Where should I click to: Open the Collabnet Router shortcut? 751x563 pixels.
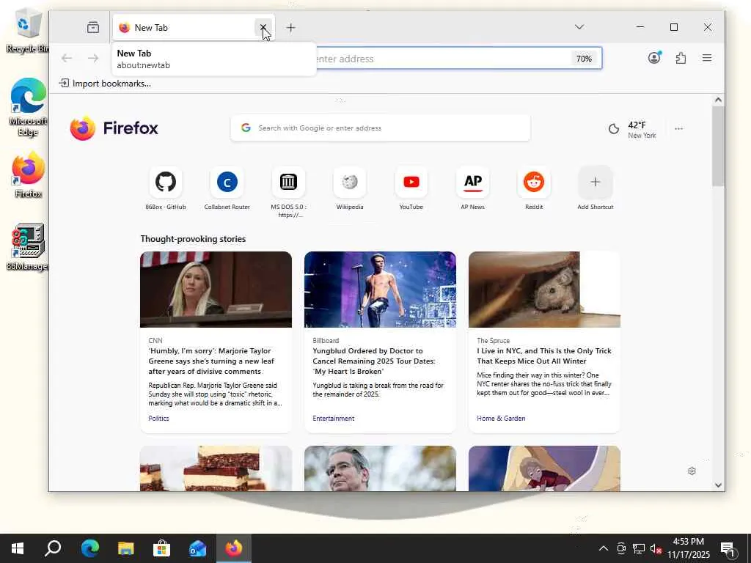click(227, 188)
